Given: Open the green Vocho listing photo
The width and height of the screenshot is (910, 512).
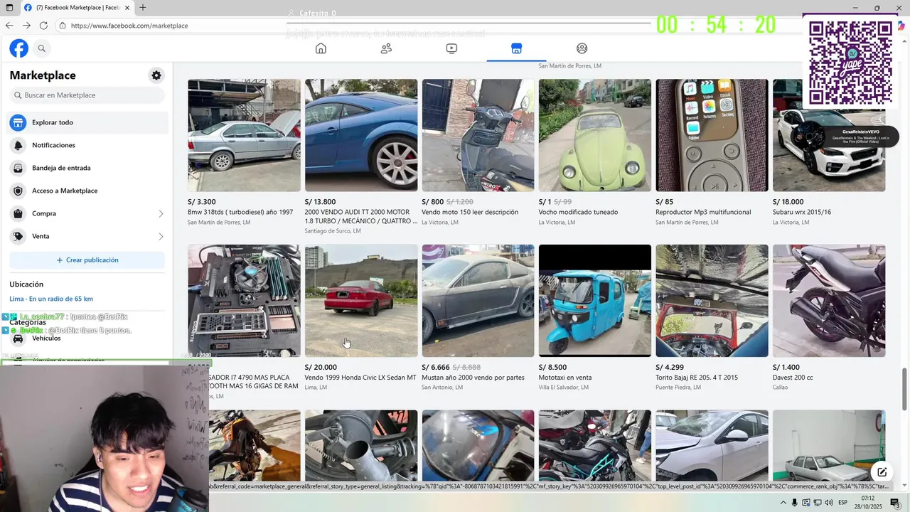Looking at the screenshot, I should [595, 135].
